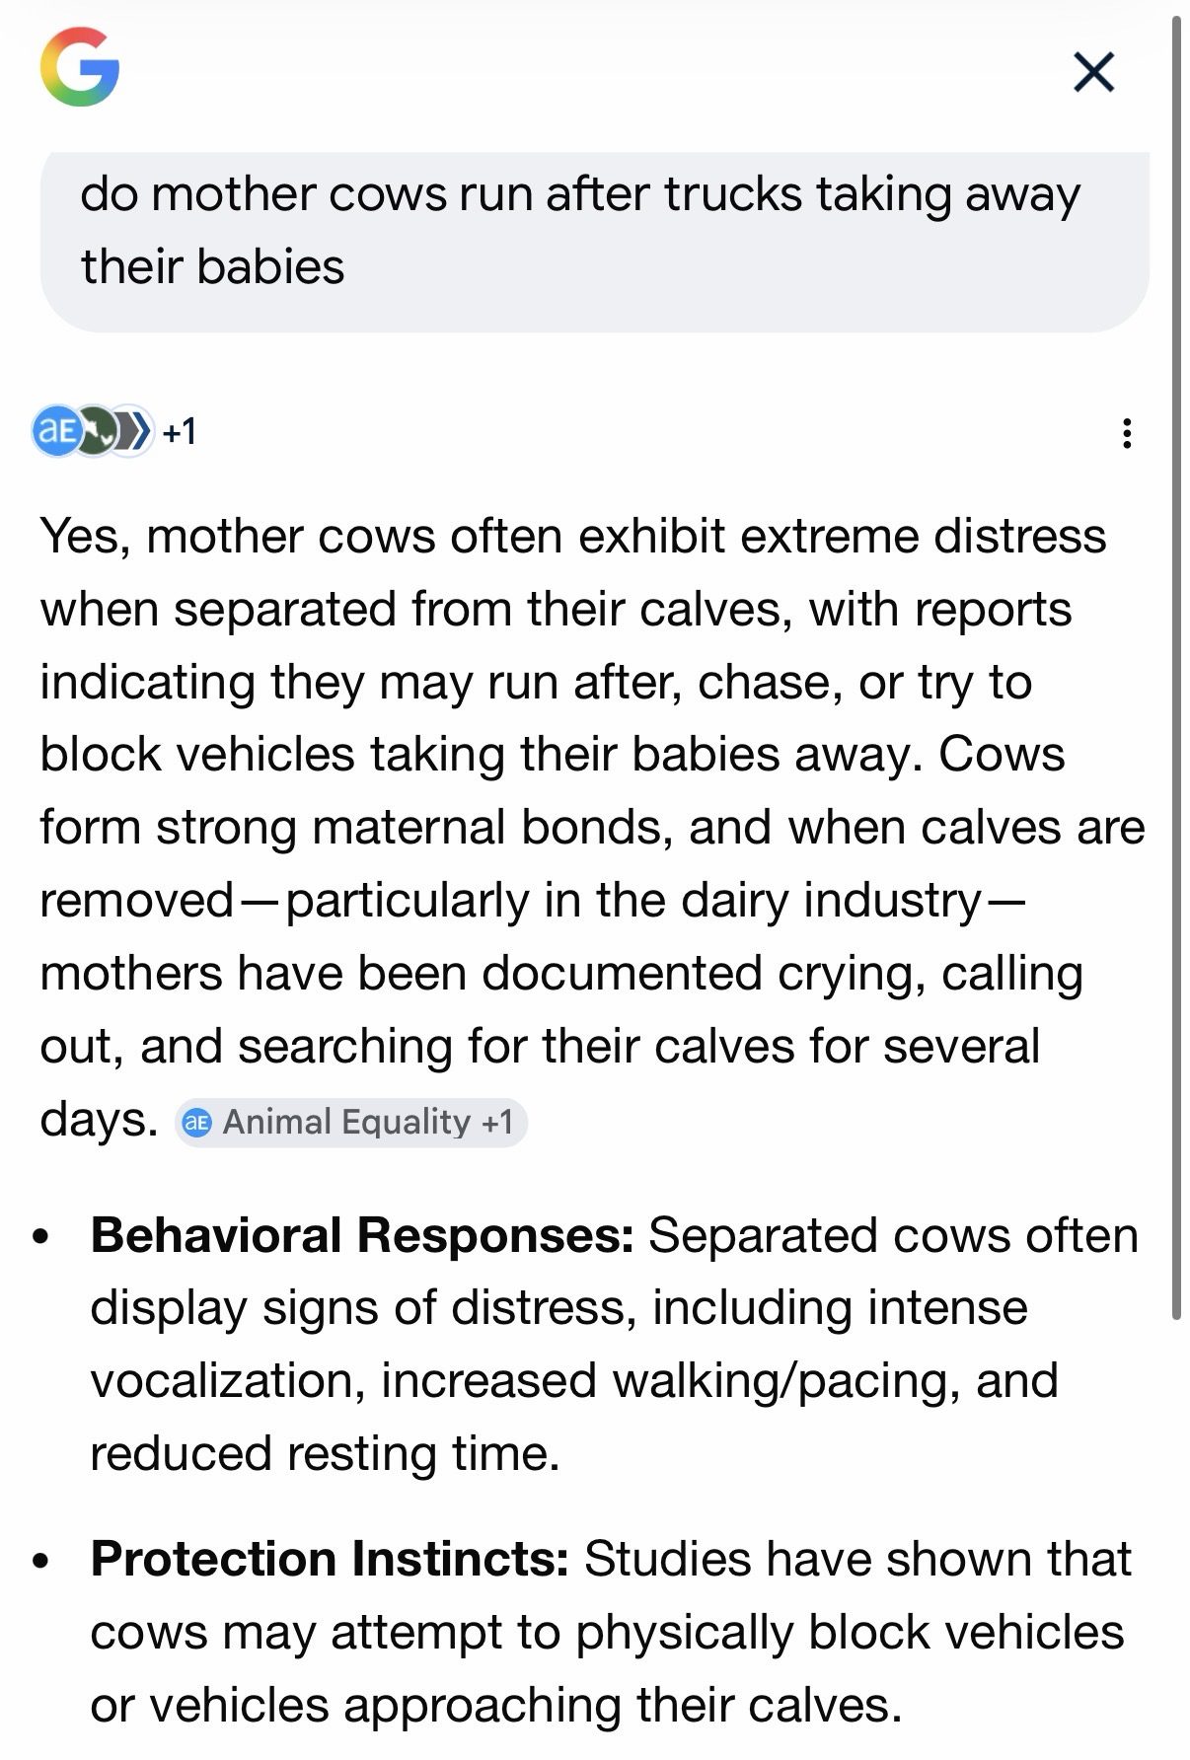Close the AI answer panel

pos(1093,72)
